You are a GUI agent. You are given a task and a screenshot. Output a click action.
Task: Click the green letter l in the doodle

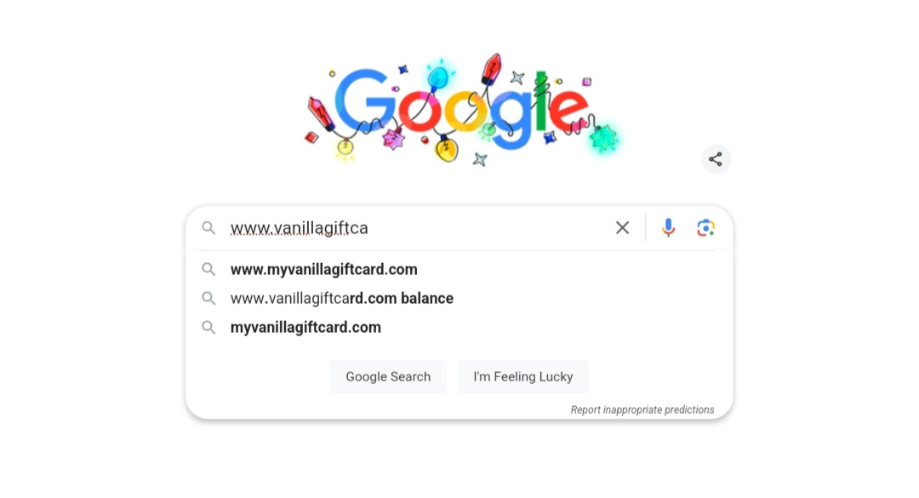541,101
